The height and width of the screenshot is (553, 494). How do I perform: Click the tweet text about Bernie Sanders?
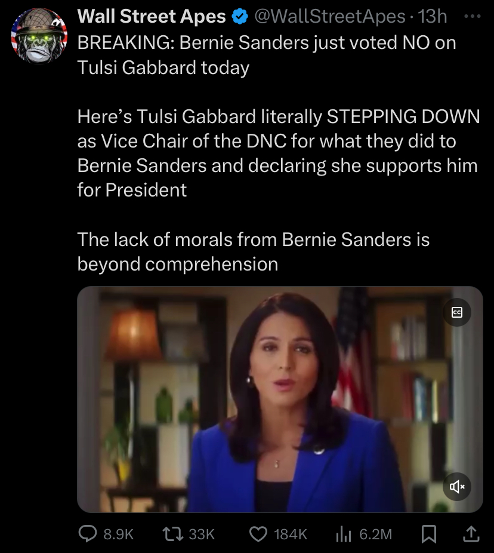(279, 153)
